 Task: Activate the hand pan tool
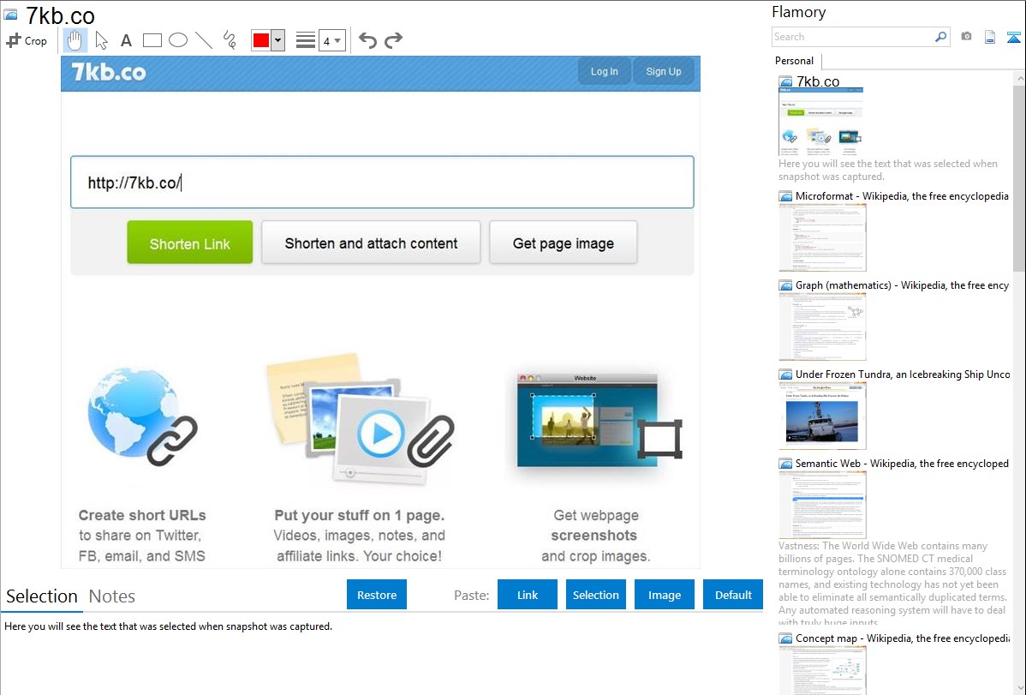pos(75,40)
